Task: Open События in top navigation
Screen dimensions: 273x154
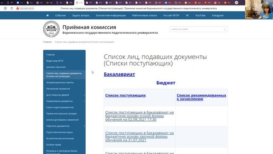Action: tap(60, 15)
